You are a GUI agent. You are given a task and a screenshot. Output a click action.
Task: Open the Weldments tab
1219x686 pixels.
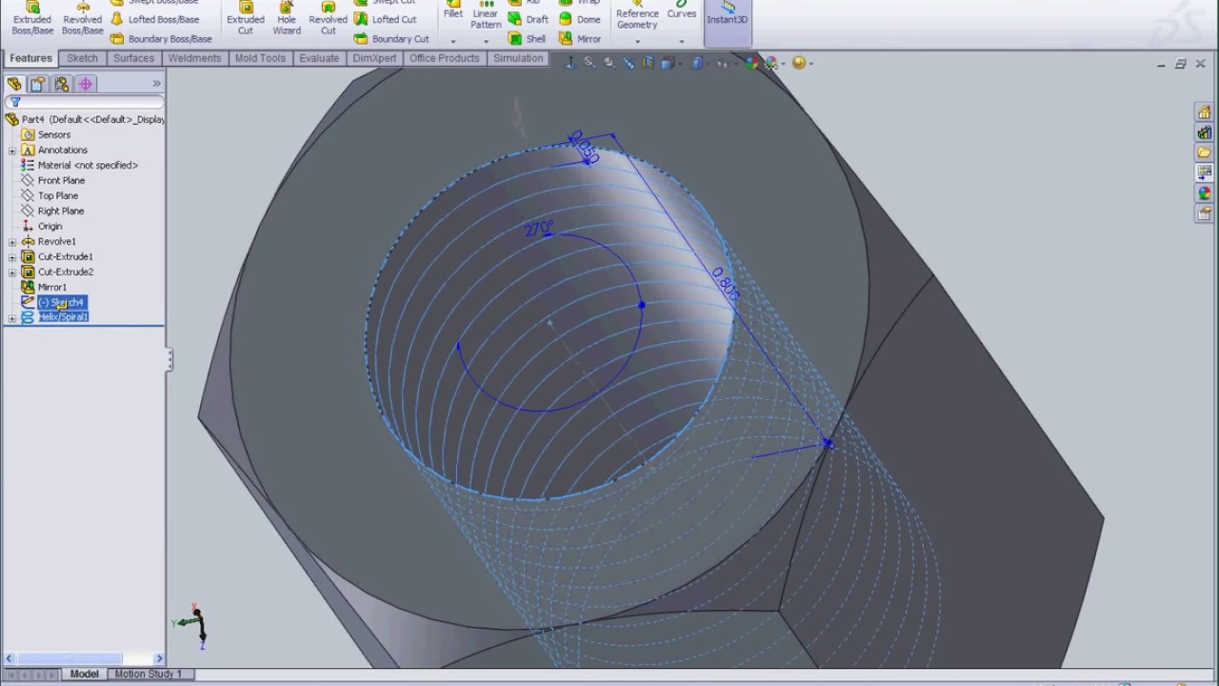(x=194, y=58)
